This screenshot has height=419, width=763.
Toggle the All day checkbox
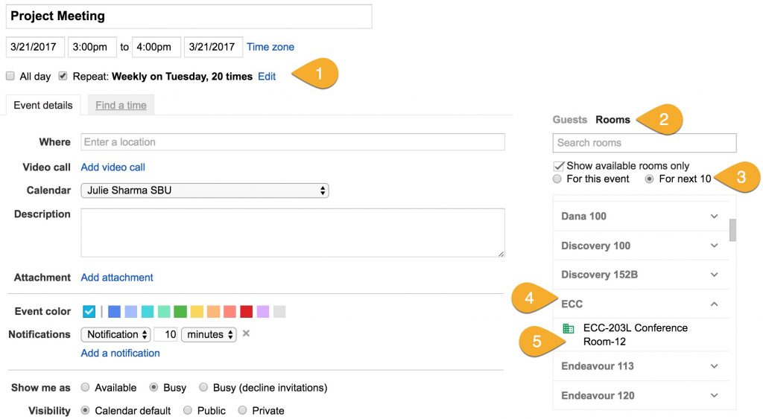point(10,76)
